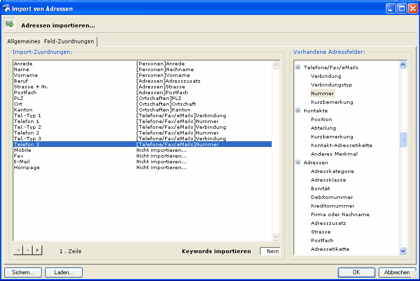Click the previous row arrow button
This screenshot has height=281, width=420.
coord(28,250)
